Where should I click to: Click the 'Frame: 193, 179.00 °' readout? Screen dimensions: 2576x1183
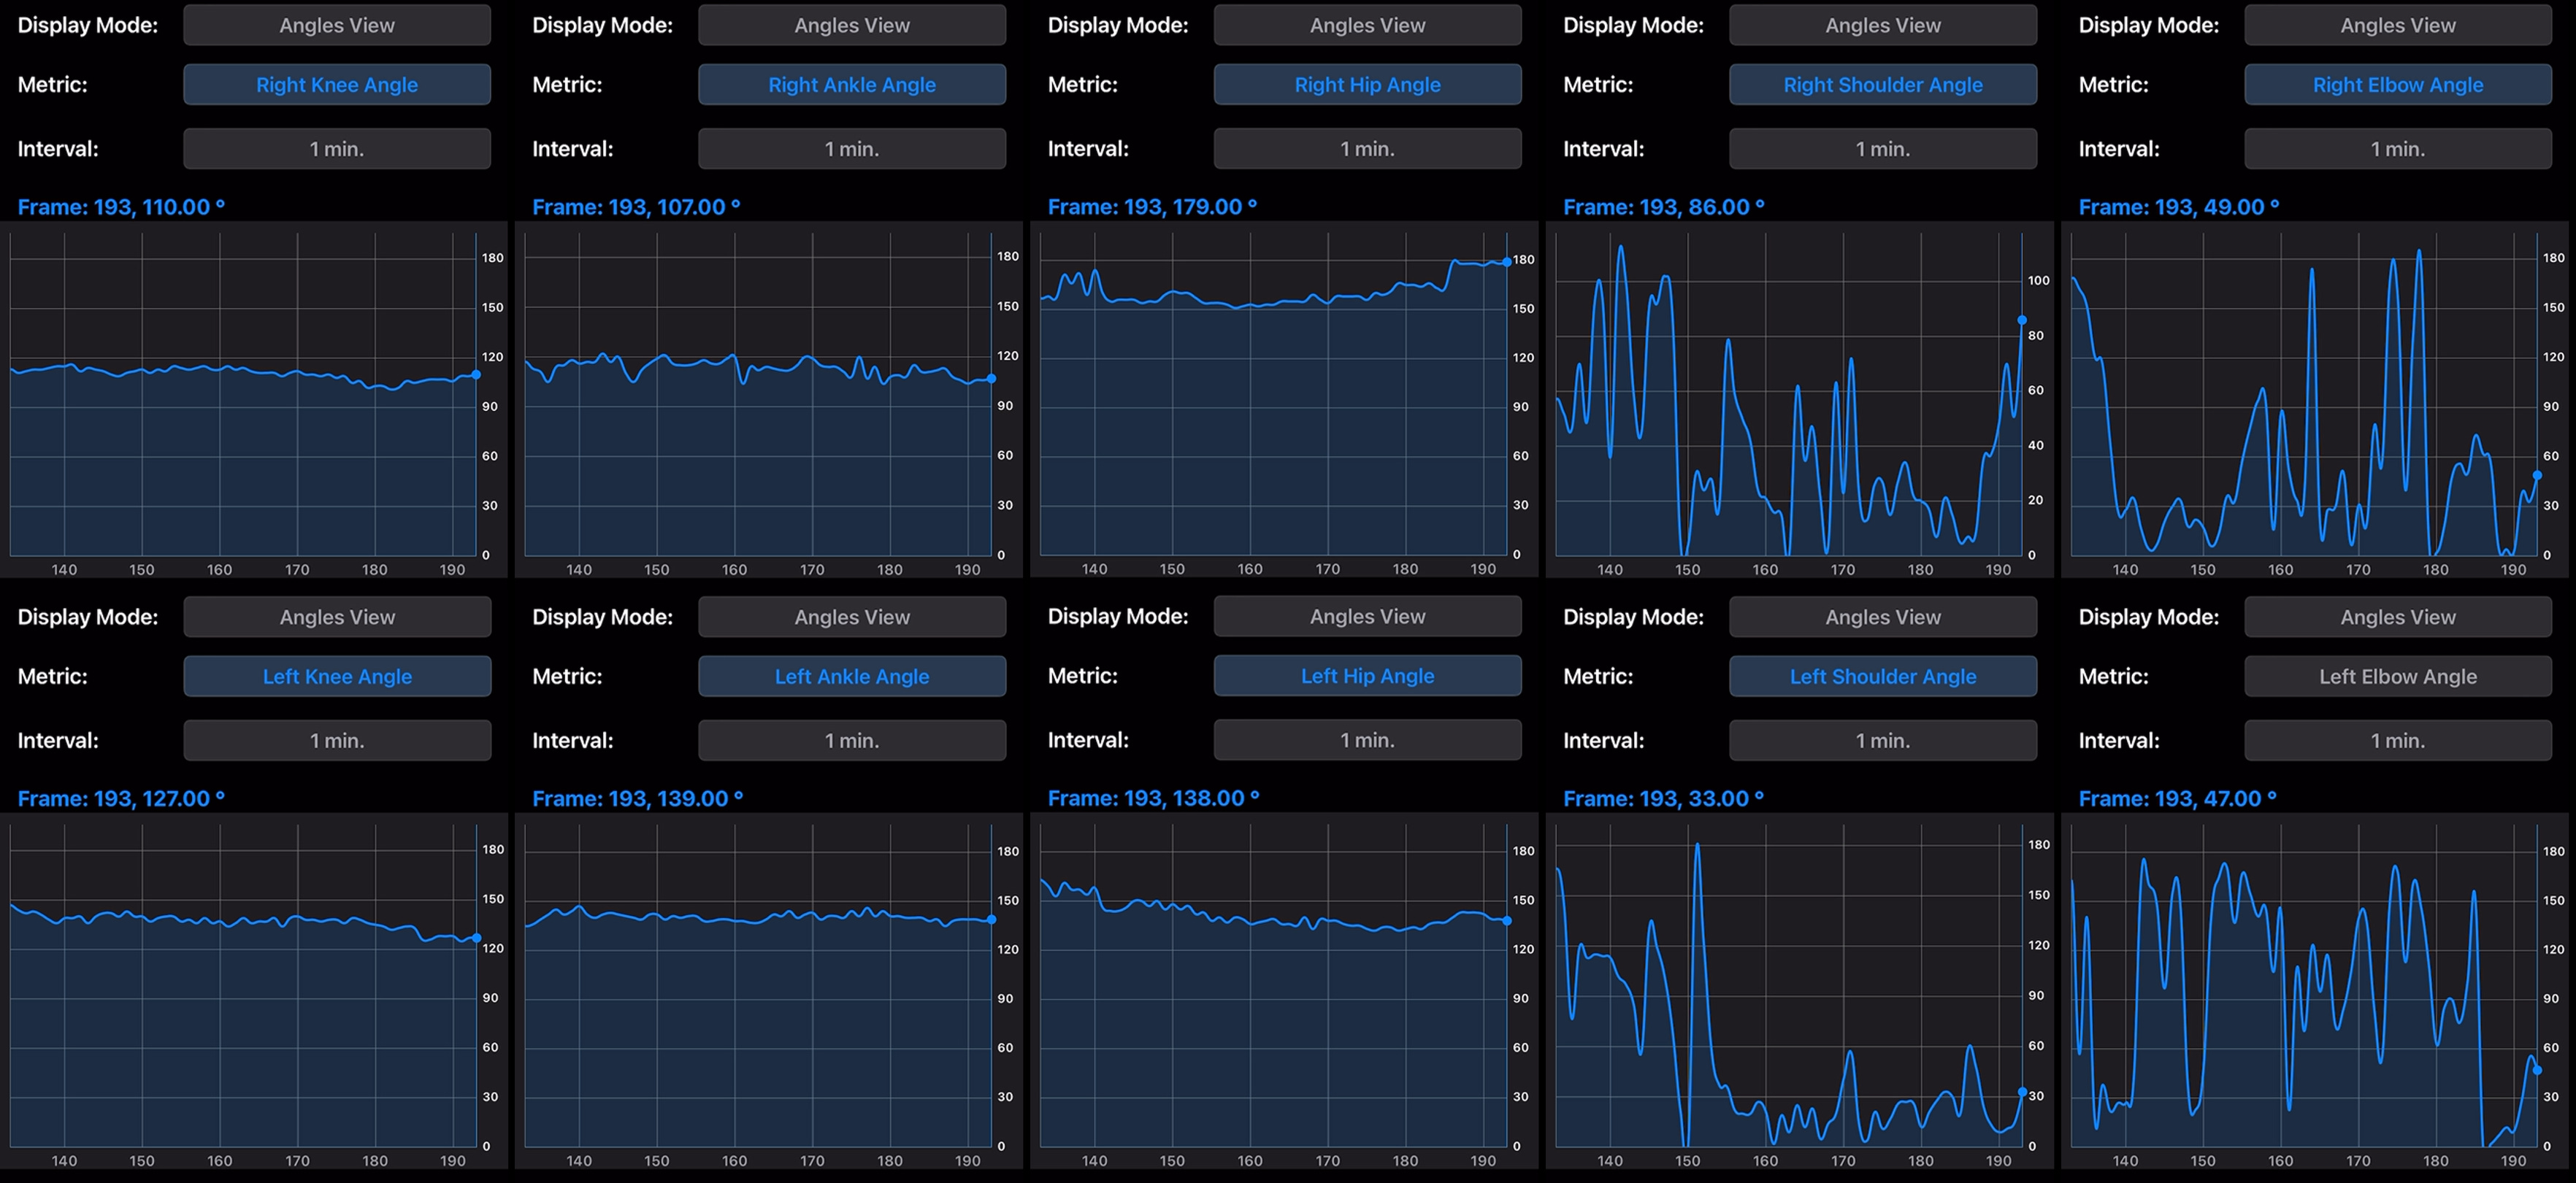(x=1152, y=207)
